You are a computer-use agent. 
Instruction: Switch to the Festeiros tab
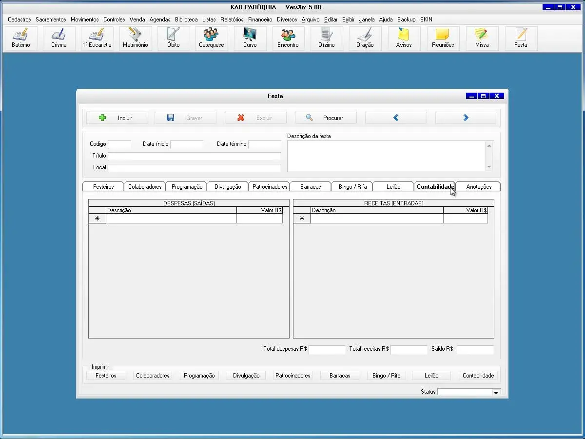103,187
